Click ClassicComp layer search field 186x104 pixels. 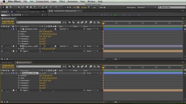click(x=39, y=22)
